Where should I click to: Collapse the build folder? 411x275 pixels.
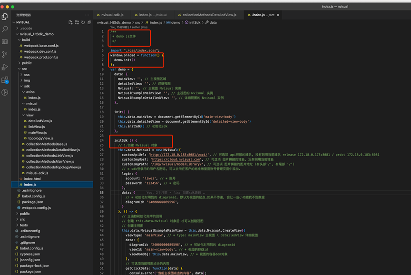[25, 40]
